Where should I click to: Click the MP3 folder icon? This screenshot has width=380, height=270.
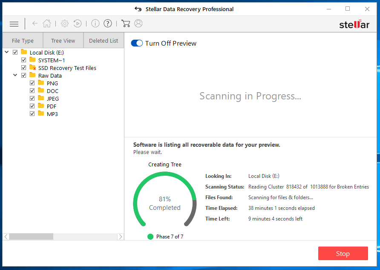[x=41, y=113]
